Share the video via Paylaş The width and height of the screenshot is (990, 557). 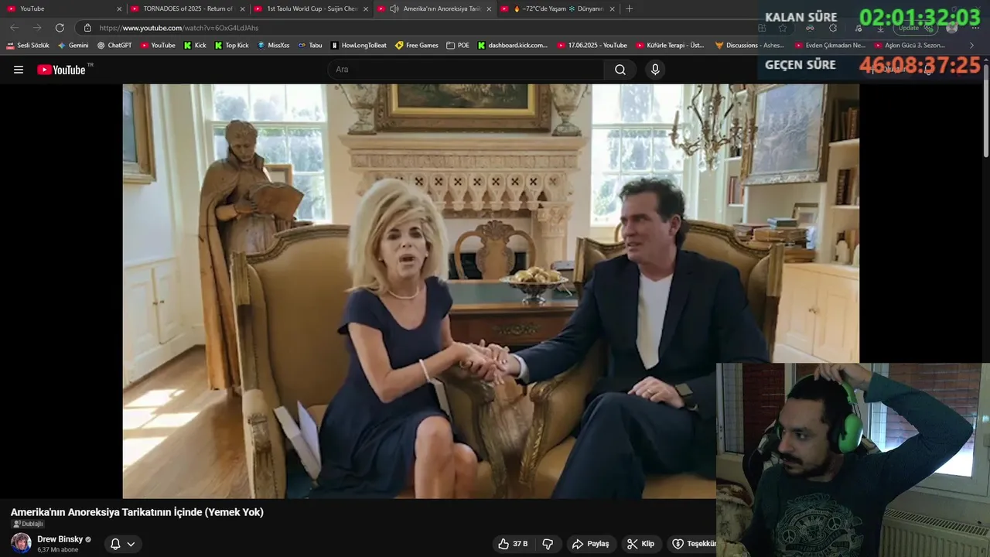(x=590, y=544)
